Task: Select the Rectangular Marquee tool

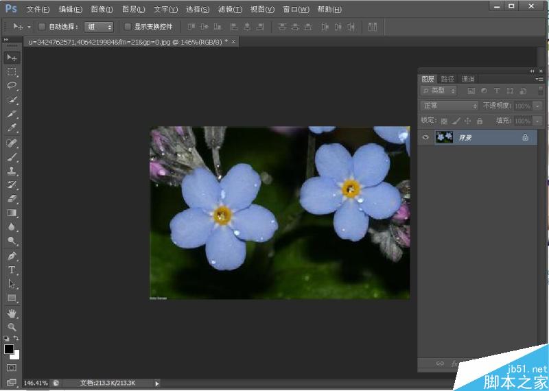Action: click(12, 71)
